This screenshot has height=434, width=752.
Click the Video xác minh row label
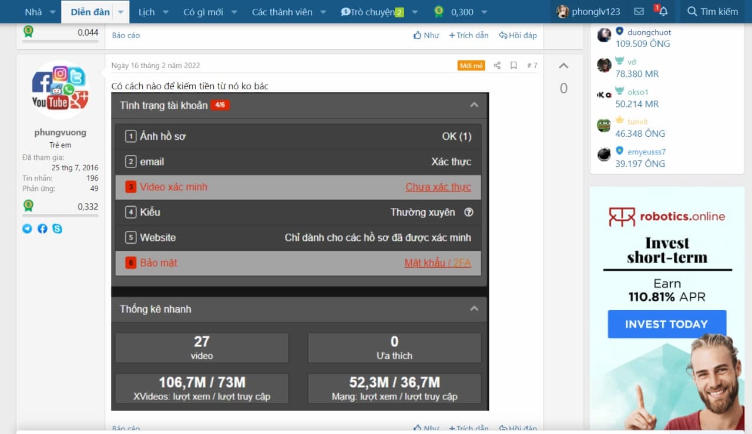click(173, 187)
